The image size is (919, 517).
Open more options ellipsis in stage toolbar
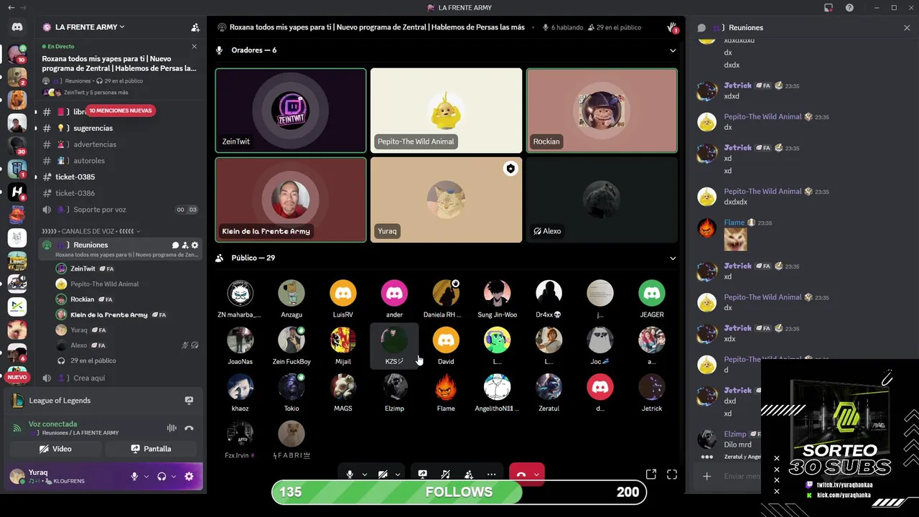[x=491, y=475]
